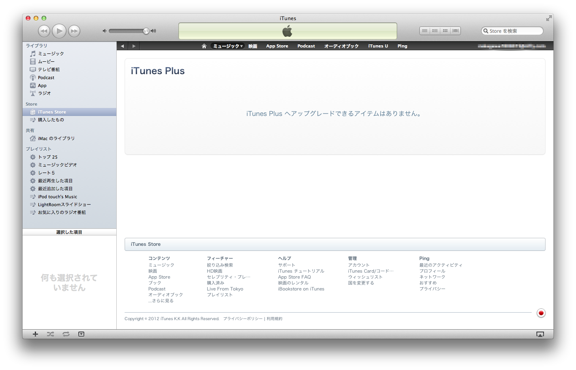Viewport: 576px width, 370px height.
Task: Select ムービー in the library sidebar
Action: tap(69, 61)
